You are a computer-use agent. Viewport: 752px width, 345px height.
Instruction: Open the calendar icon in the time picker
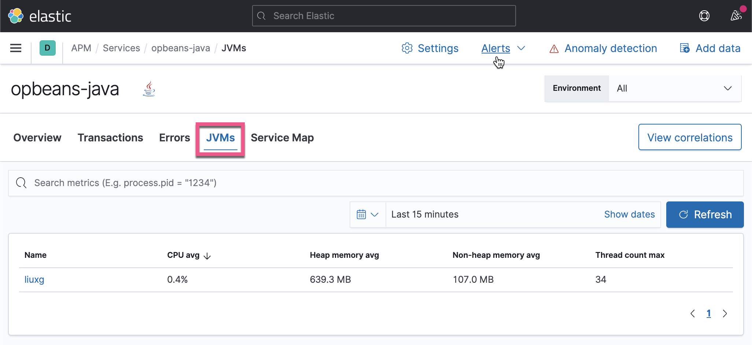pos(362,214)
